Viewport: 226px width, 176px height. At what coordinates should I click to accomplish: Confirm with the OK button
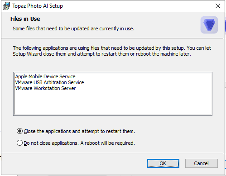163,163
